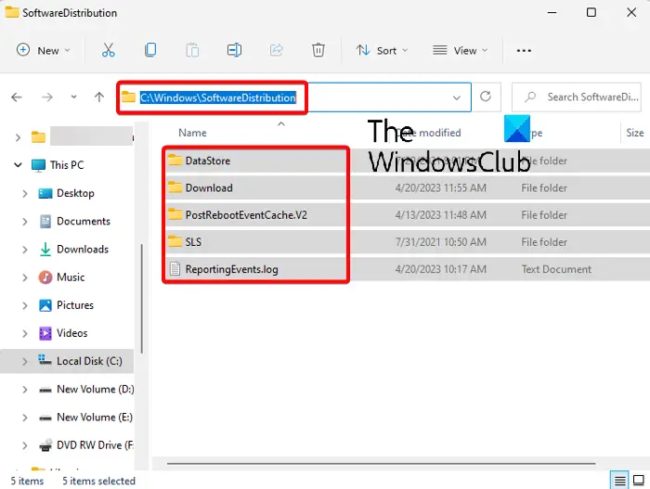Image resolution: width=650 pixels, height=489 pixels.
Task: Click the DataStore folder icon
Action: pyautogui.click(x=175, y=160)
